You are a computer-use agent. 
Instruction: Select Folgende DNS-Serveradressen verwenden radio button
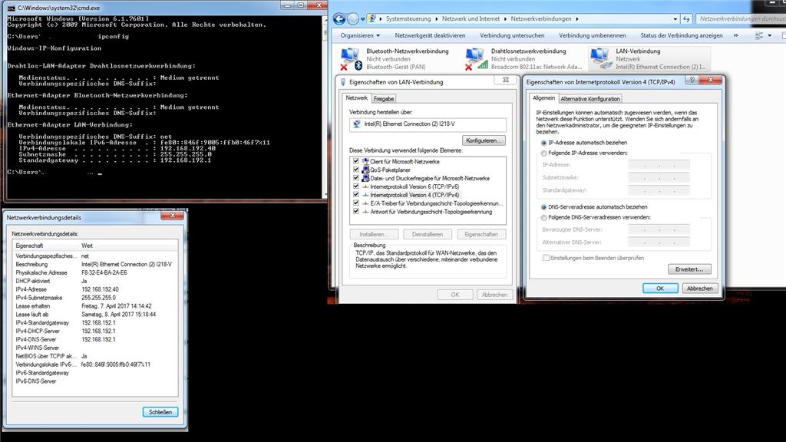pyautogui.click(x=544, y=217)
